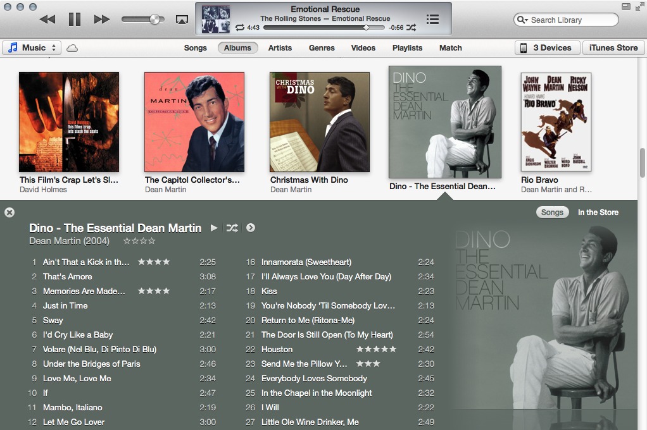Click the rewind previous track button
647x430 pixels.
tap(47, 20)
